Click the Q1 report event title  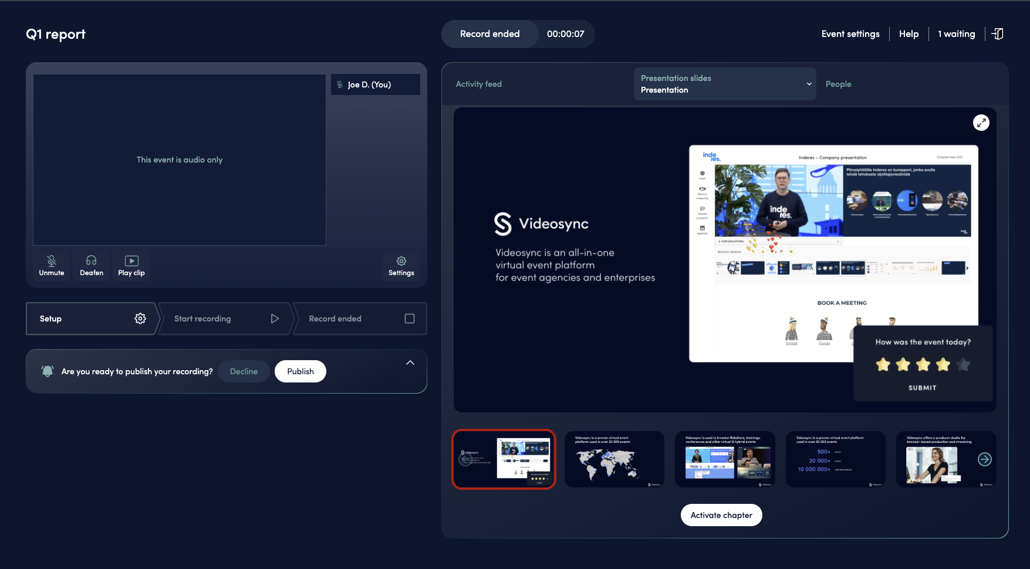(56, 34)
